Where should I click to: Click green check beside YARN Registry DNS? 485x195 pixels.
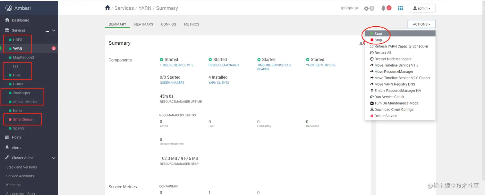(308, 59)
